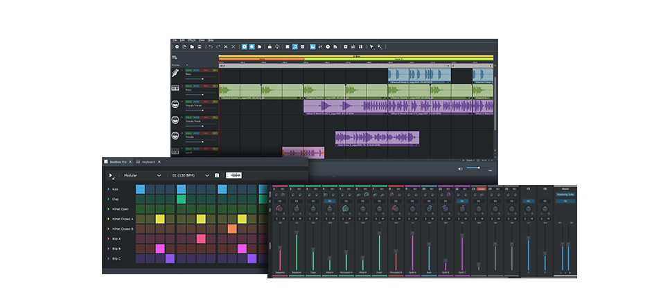This screenshot has height=304, width=670.
Task: Open the Zoom dropdown below arranger
Action: click(x=471, y=160)
